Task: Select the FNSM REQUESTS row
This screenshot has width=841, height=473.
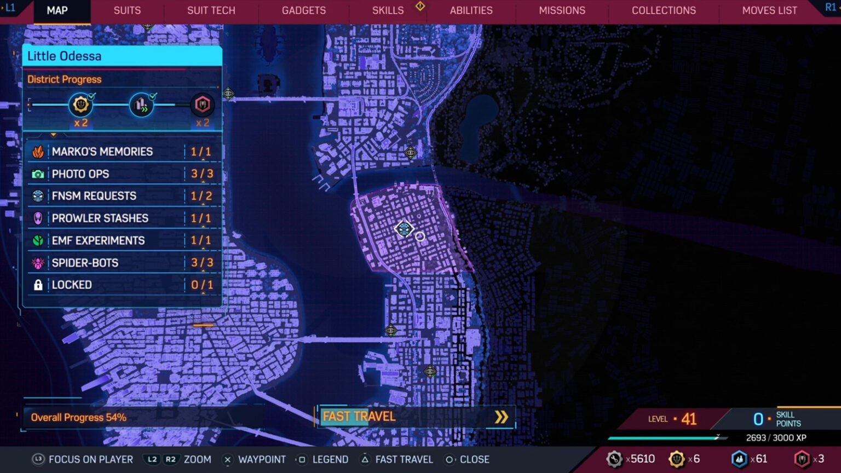Action: coord(123,196)
